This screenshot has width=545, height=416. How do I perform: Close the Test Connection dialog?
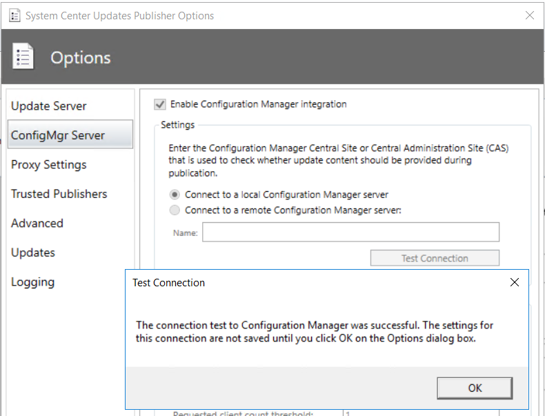click(x=515, y=282)
